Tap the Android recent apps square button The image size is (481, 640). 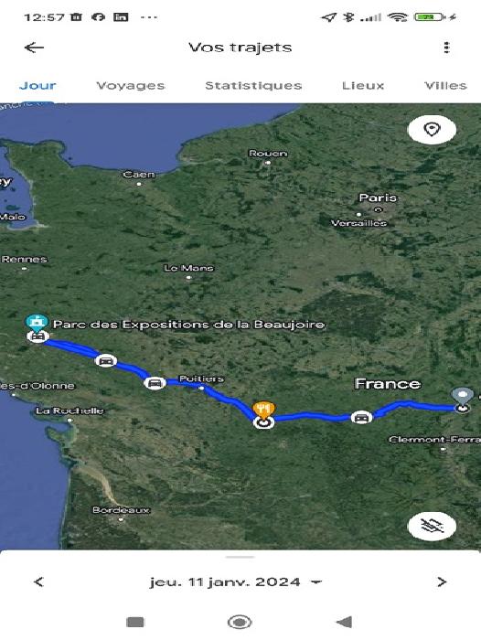tap(135, 622)
